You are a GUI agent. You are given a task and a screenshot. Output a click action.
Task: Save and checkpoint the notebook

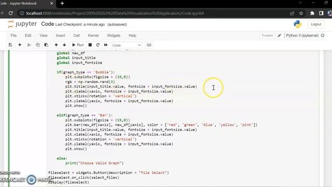10,45
